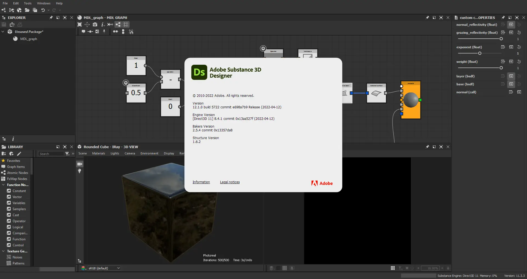
Task: Toggle the graph frame display button
Action: 126,24
